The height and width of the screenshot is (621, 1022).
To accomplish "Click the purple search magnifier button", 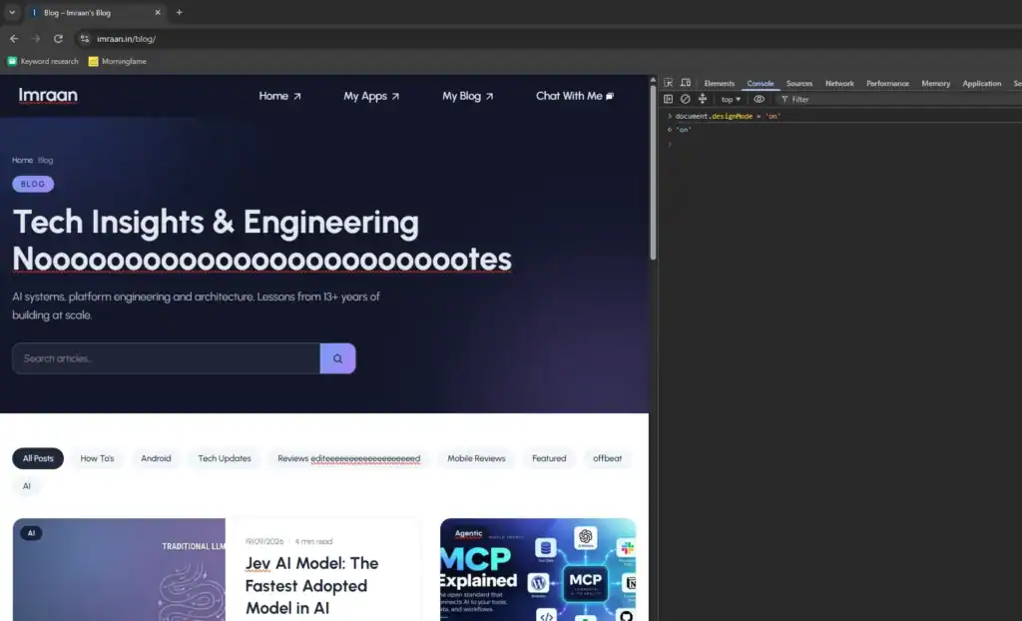I will click(337, 358).
